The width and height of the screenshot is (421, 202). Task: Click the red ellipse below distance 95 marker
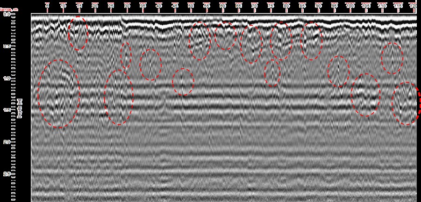coord(339,72)
